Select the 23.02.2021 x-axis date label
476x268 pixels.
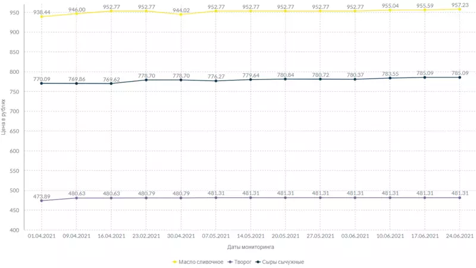pyautogui.click(x=146, y=236)
